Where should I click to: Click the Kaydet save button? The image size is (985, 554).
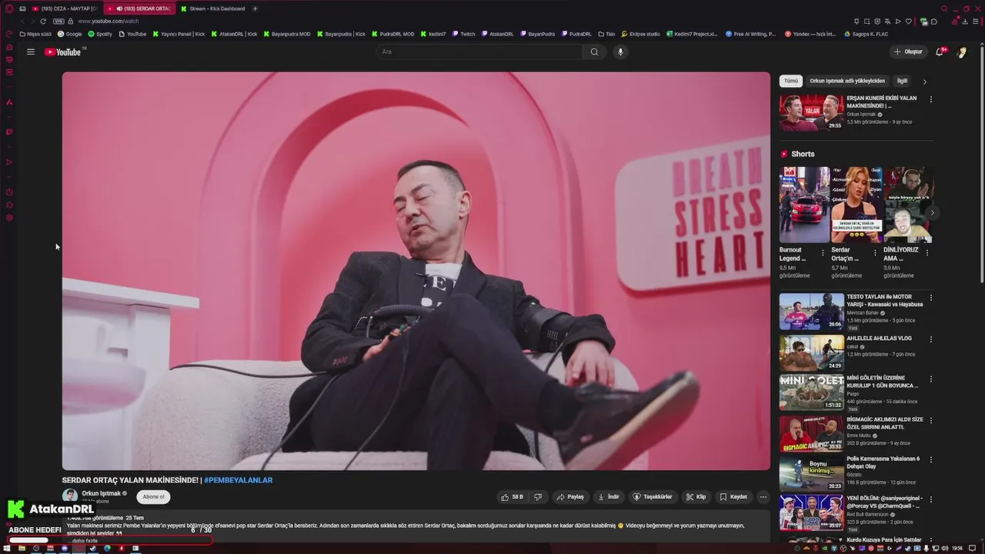[x=733, y=497]
